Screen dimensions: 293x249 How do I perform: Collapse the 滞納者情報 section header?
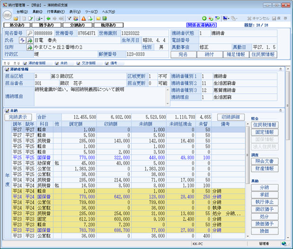(x=281, y=69)
